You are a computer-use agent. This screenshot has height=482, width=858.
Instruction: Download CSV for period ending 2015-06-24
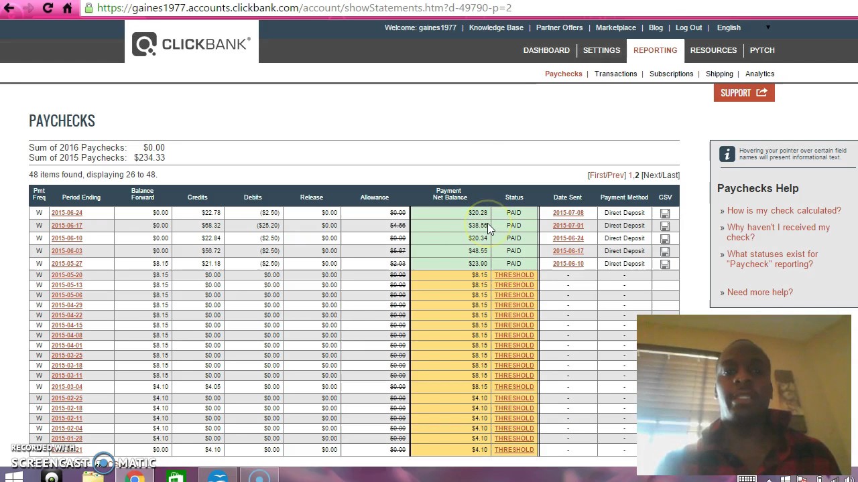click(665, 214)
